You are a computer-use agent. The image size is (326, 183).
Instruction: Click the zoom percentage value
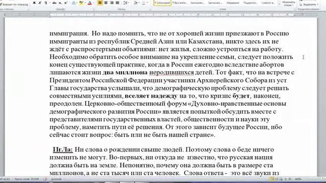(x=298, y=179)
